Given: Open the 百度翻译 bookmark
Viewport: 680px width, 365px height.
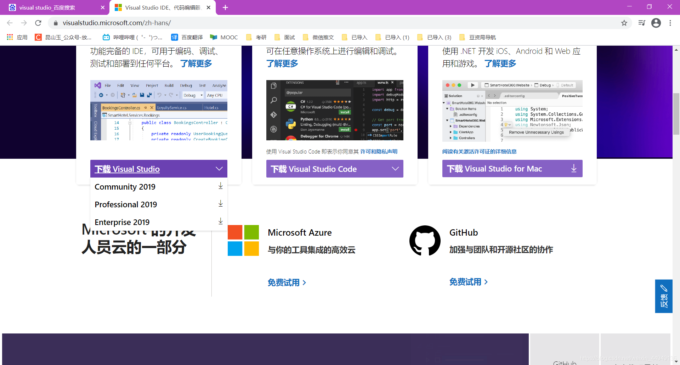Looking at the screenshot, I should 187,37.
